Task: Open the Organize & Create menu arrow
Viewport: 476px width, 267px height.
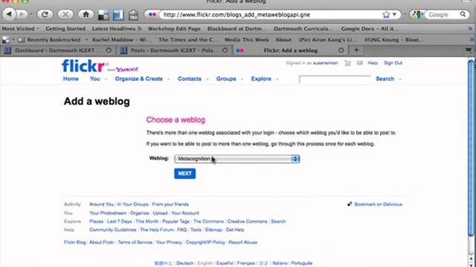Action: tap(169, 79)
